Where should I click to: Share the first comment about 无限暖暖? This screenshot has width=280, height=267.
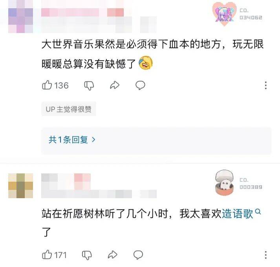114,85
